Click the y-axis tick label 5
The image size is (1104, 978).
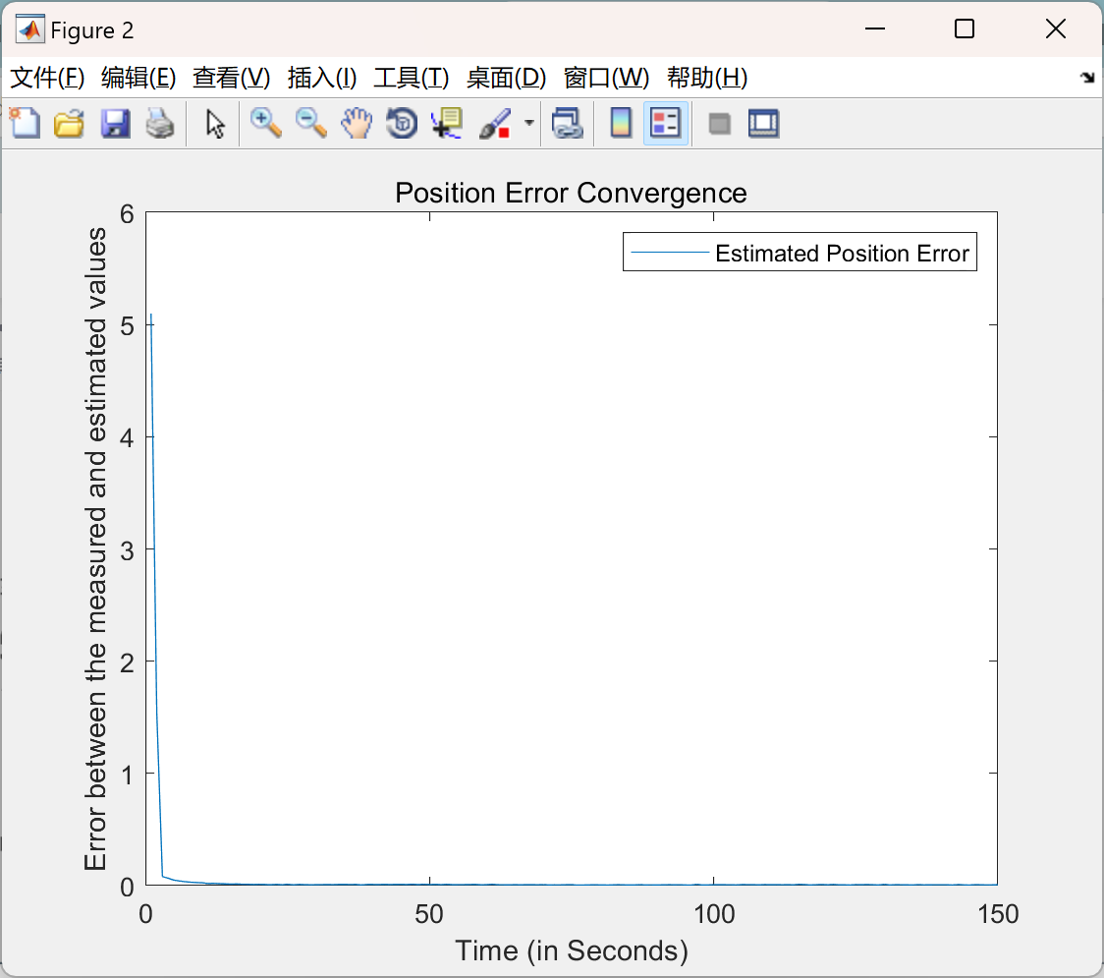pyautogui.click(x=127, y=325)
